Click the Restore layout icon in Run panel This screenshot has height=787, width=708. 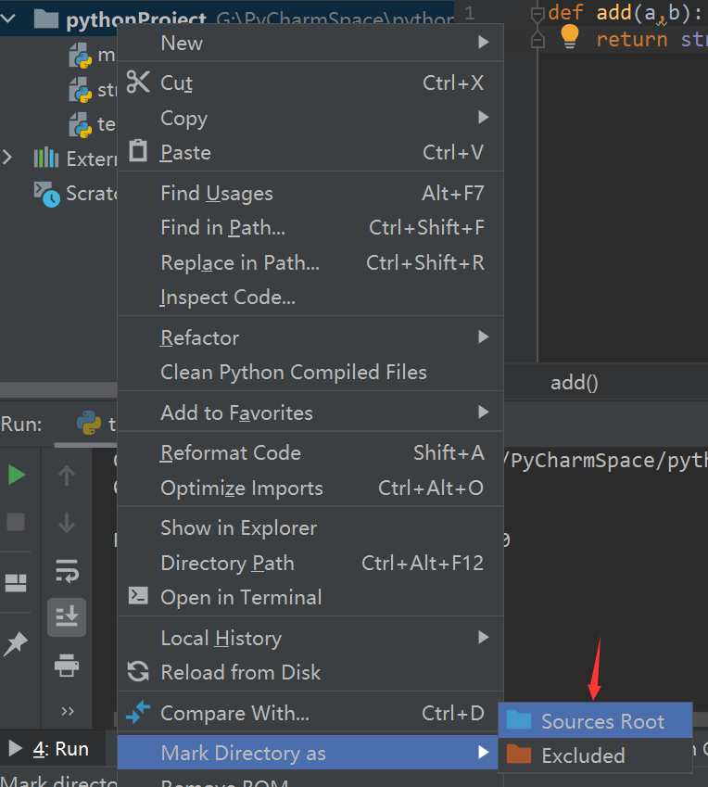pyautogui.click(x=16, y=583)
